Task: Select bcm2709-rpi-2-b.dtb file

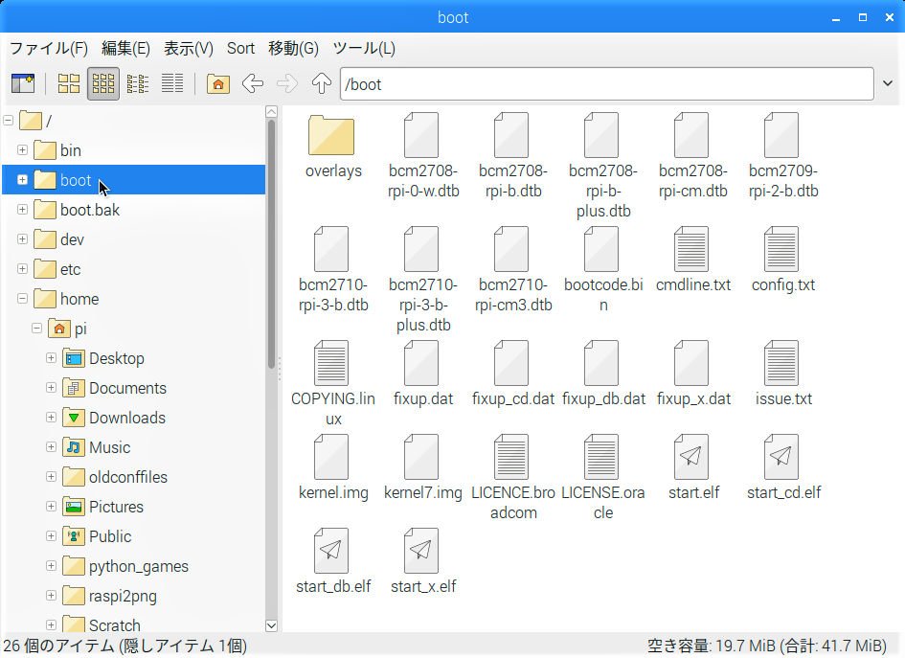Action: [x=781, y=135]
